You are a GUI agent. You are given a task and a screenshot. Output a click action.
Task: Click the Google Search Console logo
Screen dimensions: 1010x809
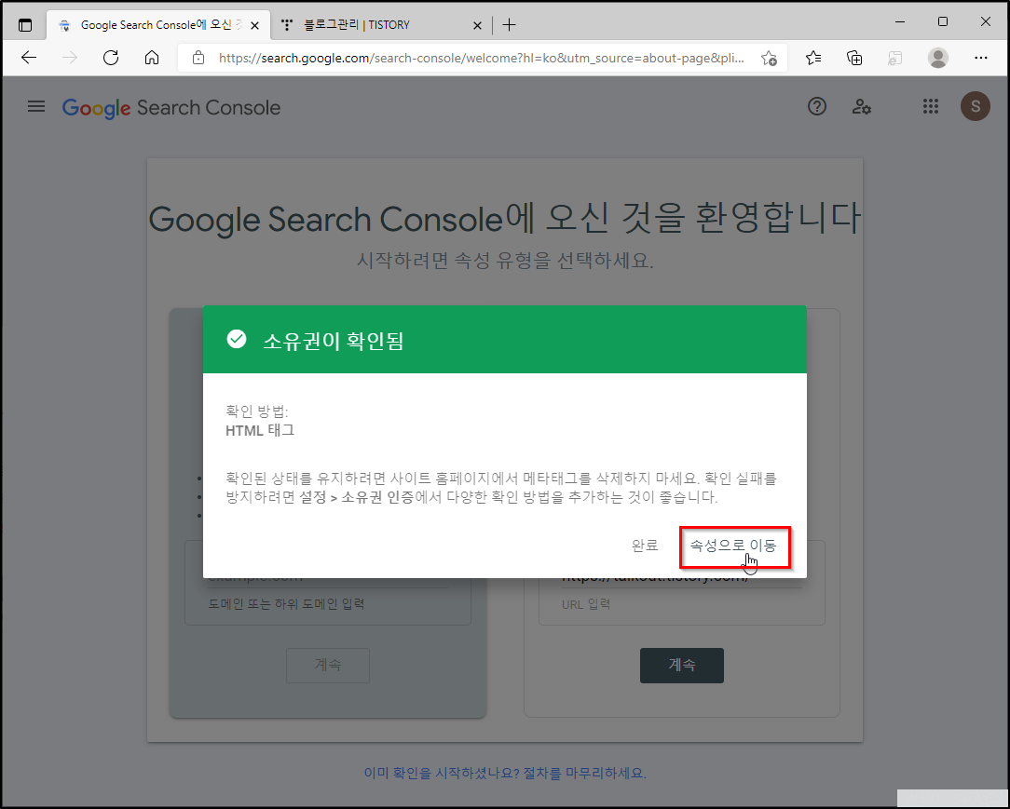pos(171,107)
